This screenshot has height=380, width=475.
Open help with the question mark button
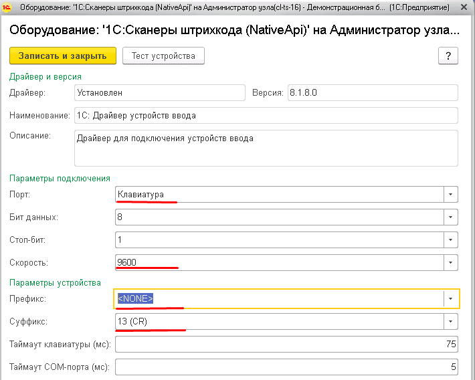[448, 56]
